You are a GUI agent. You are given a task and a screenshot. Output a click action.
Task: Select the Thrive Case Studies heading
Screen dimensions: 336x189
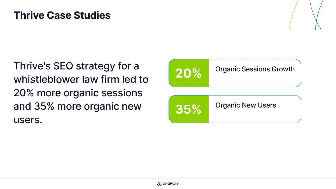[x=62, y=15]
